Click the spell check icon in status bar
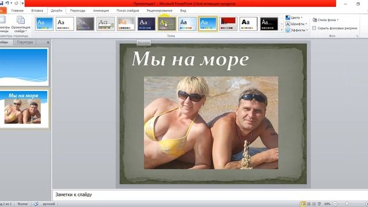368x207 pixels. [36, 204]
